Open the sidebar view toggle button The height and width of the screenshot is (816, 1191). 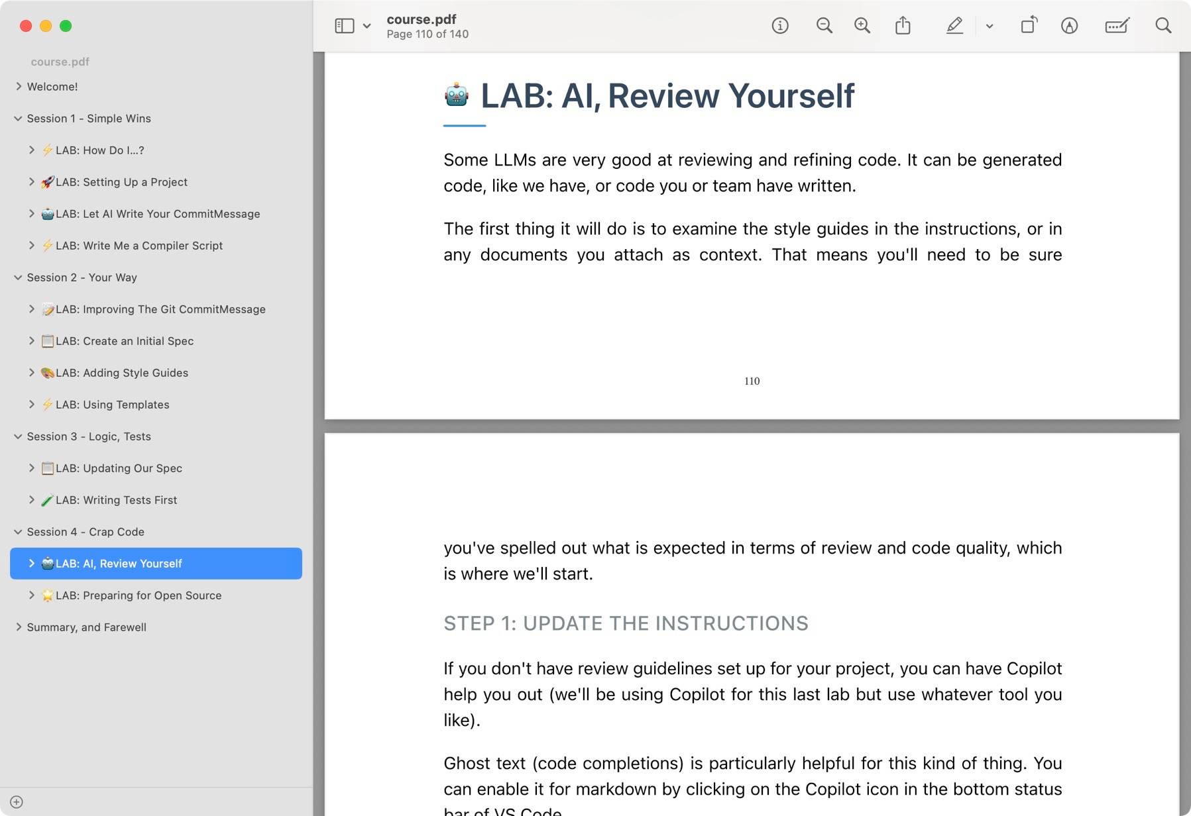344,26
